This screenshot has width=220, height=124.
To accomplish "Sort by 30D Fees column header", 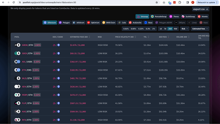I will pos(164,37).
